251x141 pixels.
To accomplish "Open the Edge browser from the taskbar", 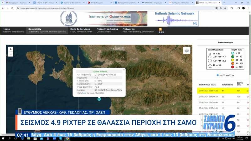I will pyautogui.click(x=22, y=138).
